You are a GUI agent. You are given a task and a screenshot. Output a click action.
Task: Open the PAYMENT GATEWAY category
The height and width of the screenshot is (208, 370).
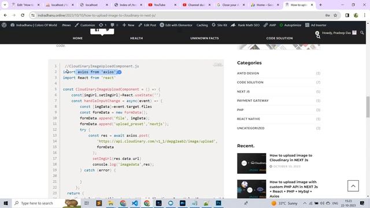pos(253,101)
